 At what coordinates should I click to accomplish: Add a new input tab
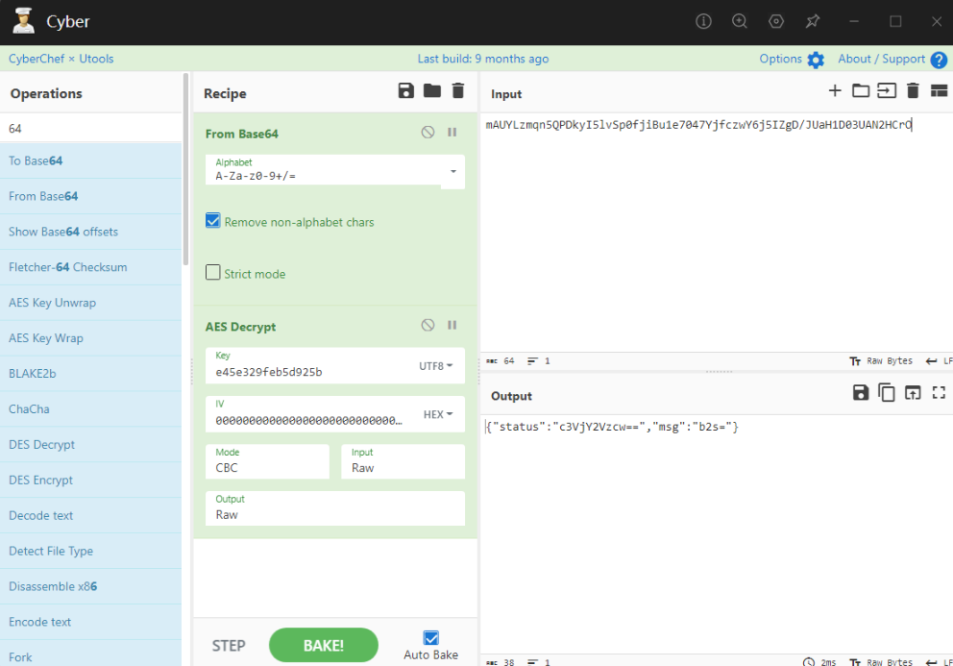click(x=835, y=90)
